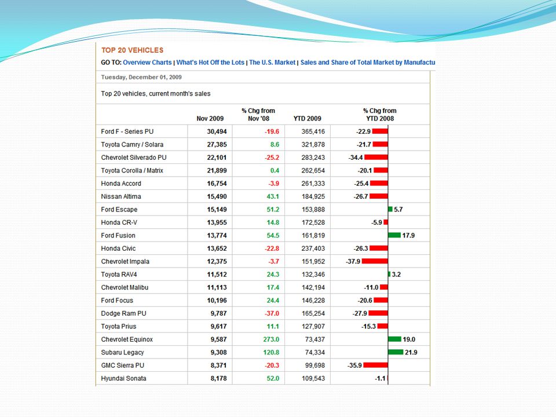Click the Toyota RAV4 sales value 11,512
The image size is (556, 417).
tap(217, 275)
